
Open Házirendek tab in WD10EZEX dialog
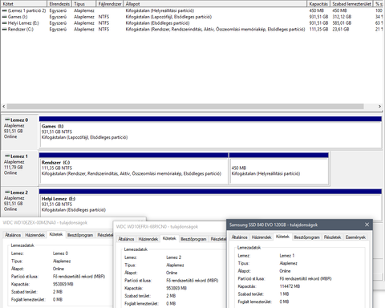[x=34, y=235]
